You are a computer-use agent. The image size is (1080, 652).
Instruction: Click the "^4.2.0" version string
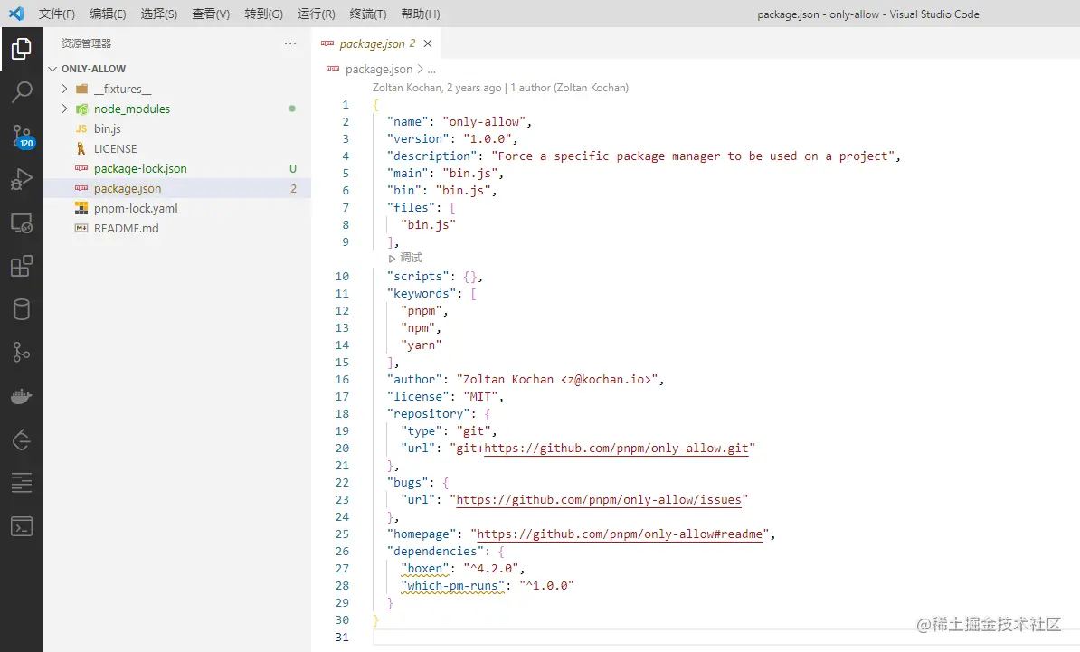490,569
